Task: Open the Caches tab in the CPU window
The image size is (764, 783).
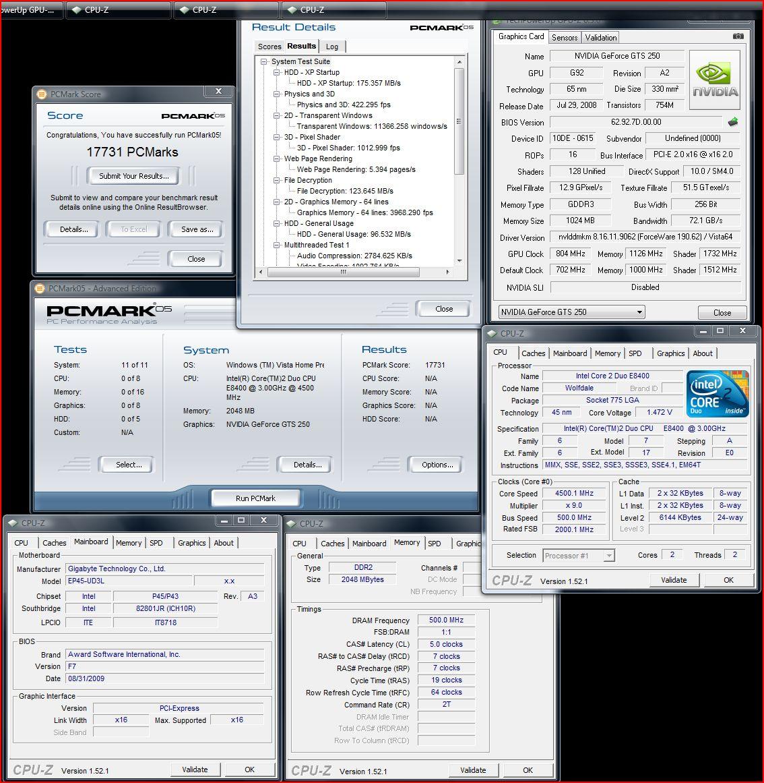Action: click(x=533, y=353)
